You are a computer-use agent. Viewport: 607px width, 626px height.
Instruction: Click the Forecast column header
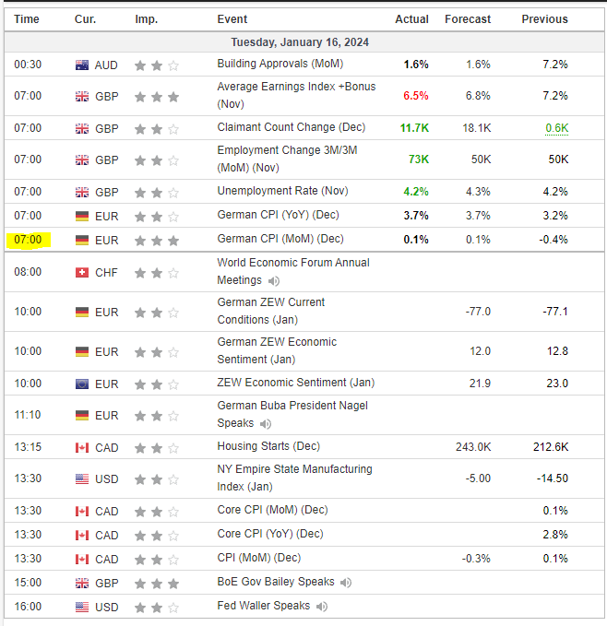(468, 19)
